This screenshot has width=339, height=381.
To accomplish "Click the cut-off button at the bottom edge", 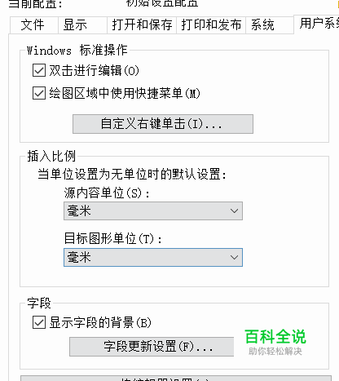I will tap(176, 379).
